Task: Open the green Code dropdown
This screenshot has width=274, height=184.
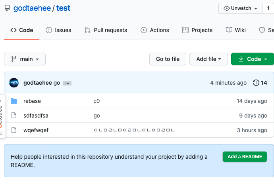Action: (252, 59)
